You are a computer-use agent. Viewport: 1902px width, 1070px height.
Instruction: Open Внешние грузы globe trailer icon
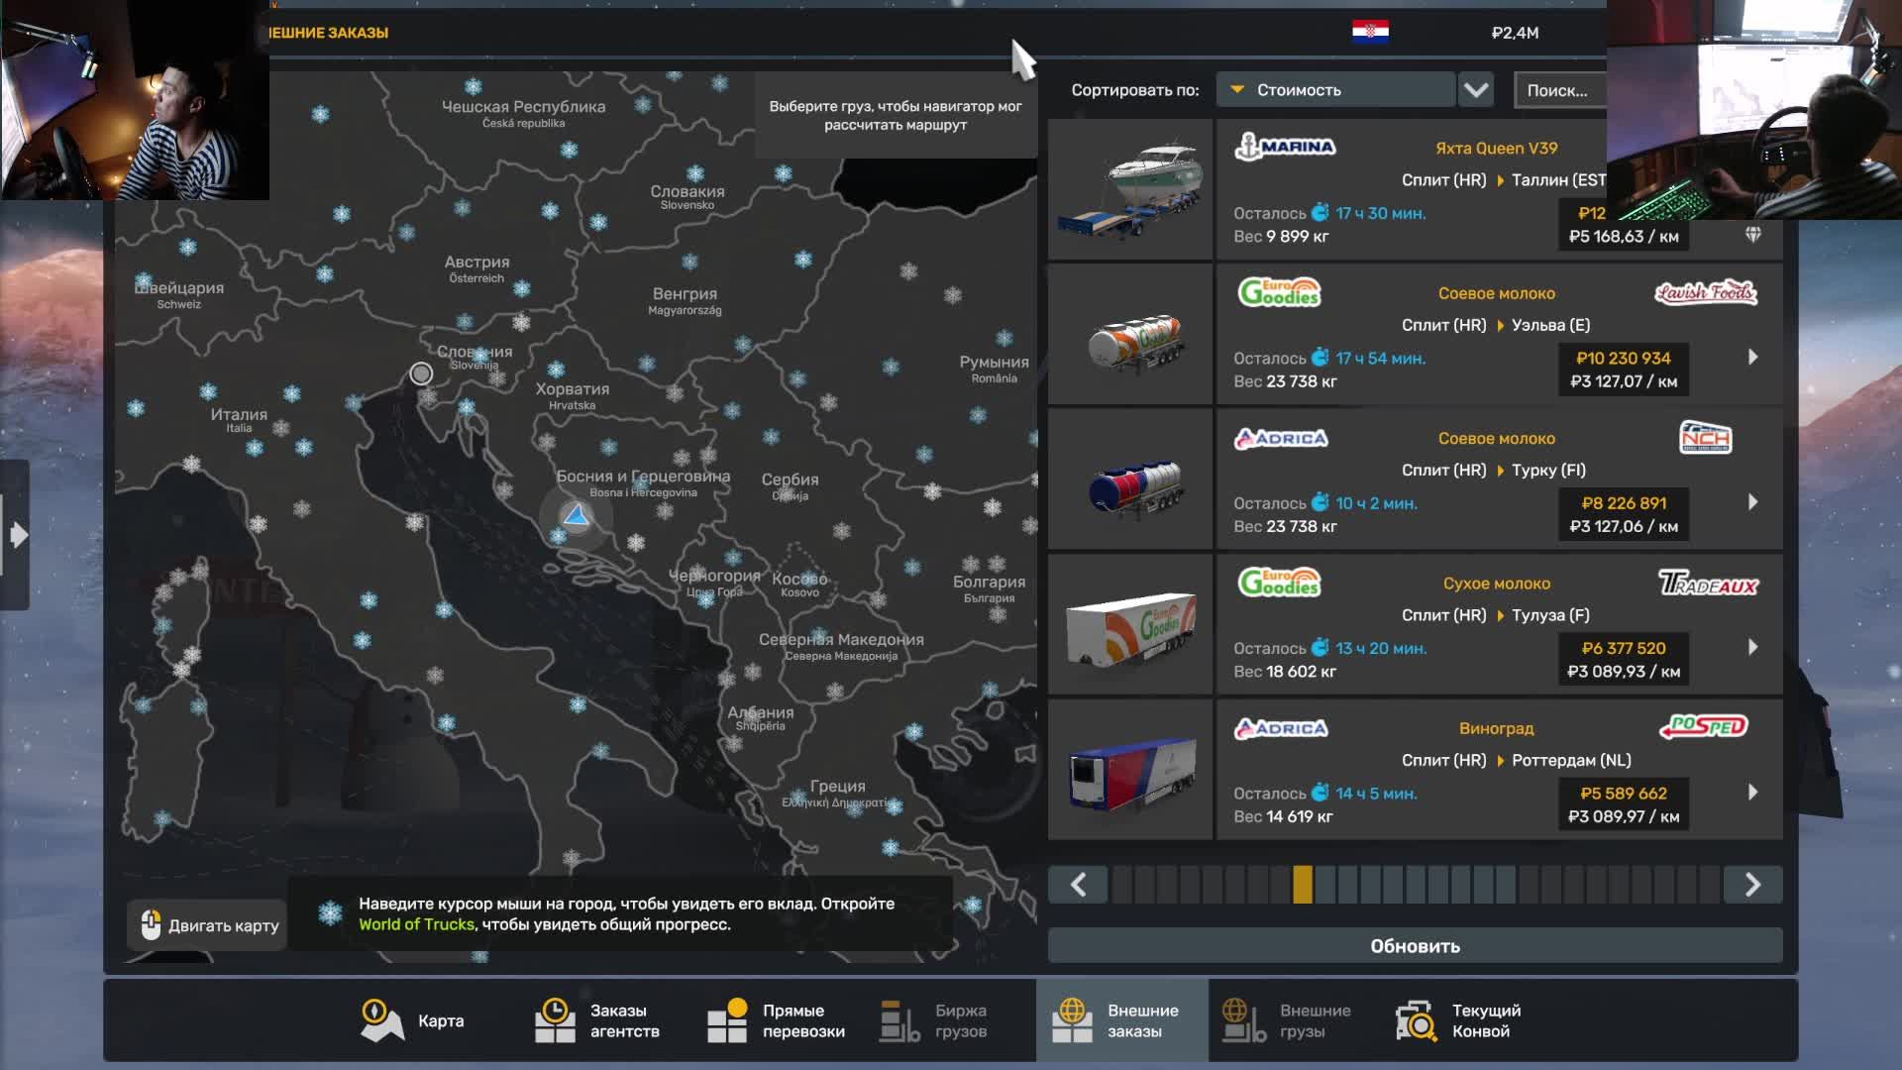[x=1244, y=1020]
